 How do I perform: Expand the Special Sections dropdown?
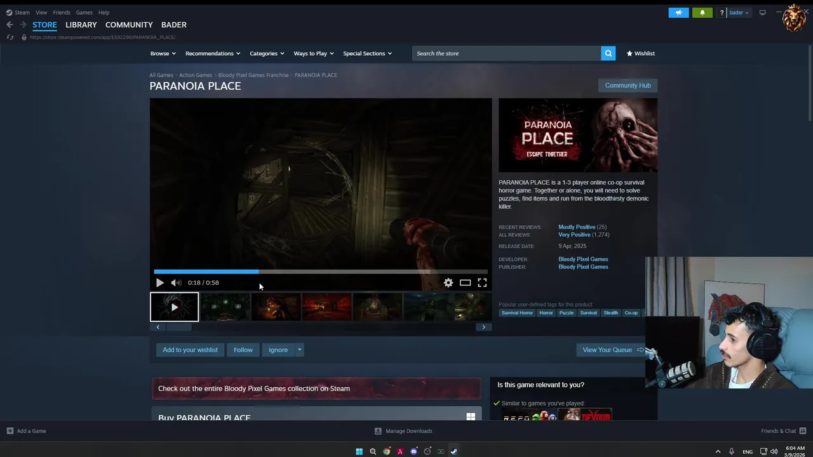367,53
